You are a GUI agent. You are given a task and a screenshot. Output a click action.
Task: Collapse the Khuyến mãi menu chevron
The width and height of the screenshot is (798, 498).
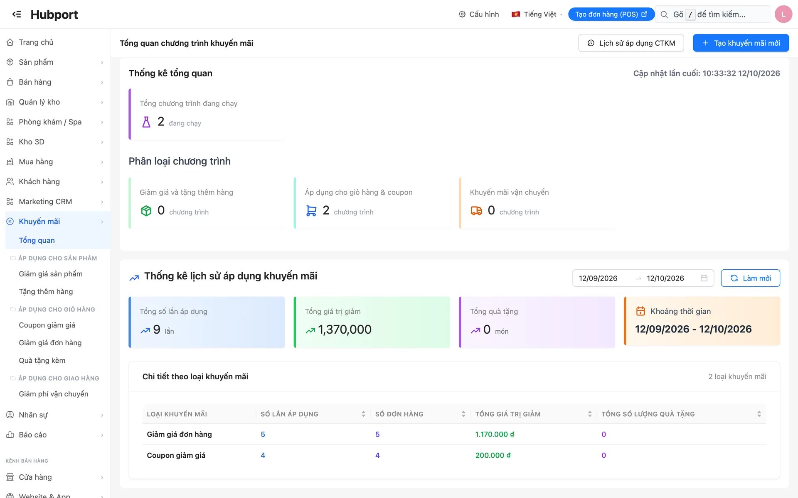[102, 222]
